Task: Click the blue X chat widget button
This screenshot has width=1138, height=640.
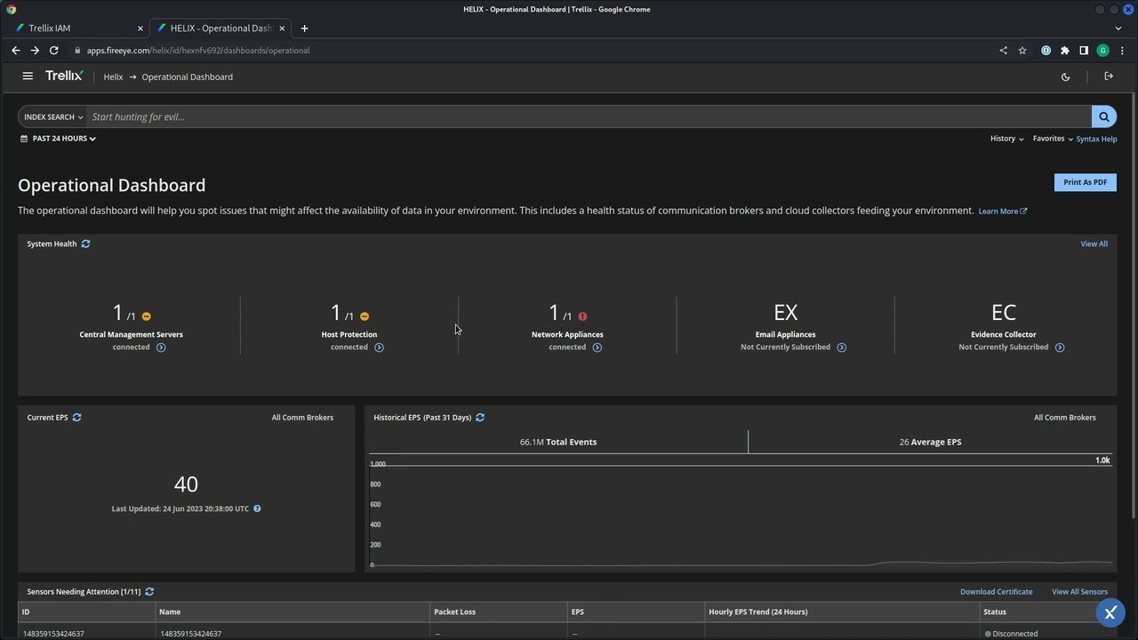Action: pyautogui.click(x=1110, y=613)
